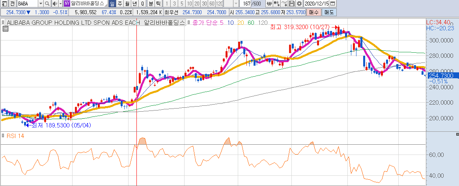This screenshot has width=459, height=186.
Task: Toggle the left panel icon in toolbar
Action: click(4, 4)
